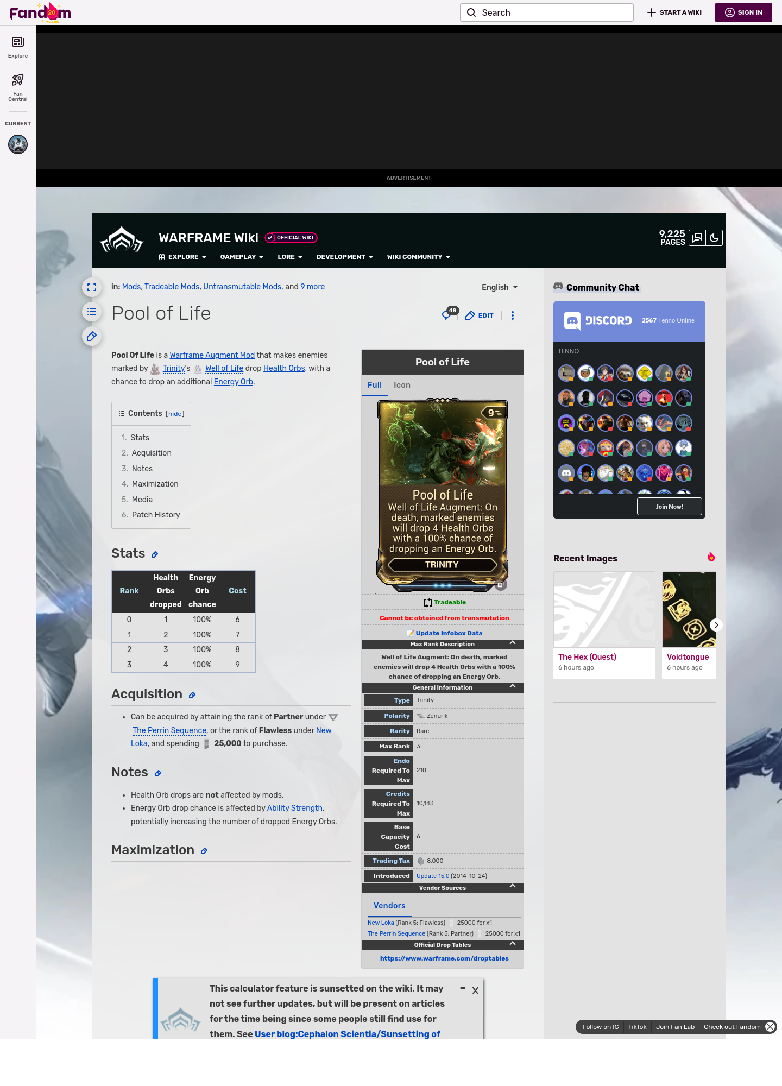Screen dimensions: 782x1086
Task: Open the GAMEPLAY dropdown menu
Action: (x=242, y=257)
